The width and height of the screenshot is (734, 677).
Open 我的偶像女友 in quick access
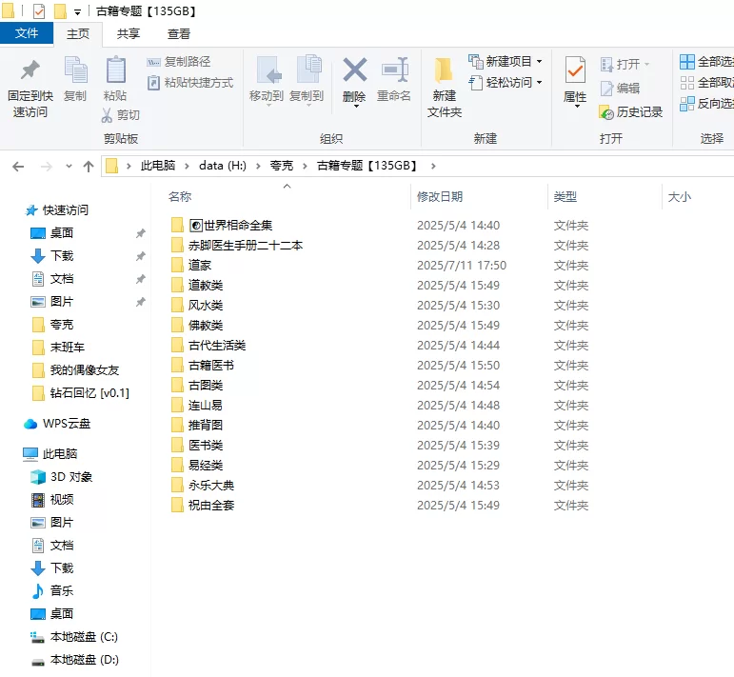point(75,370)
